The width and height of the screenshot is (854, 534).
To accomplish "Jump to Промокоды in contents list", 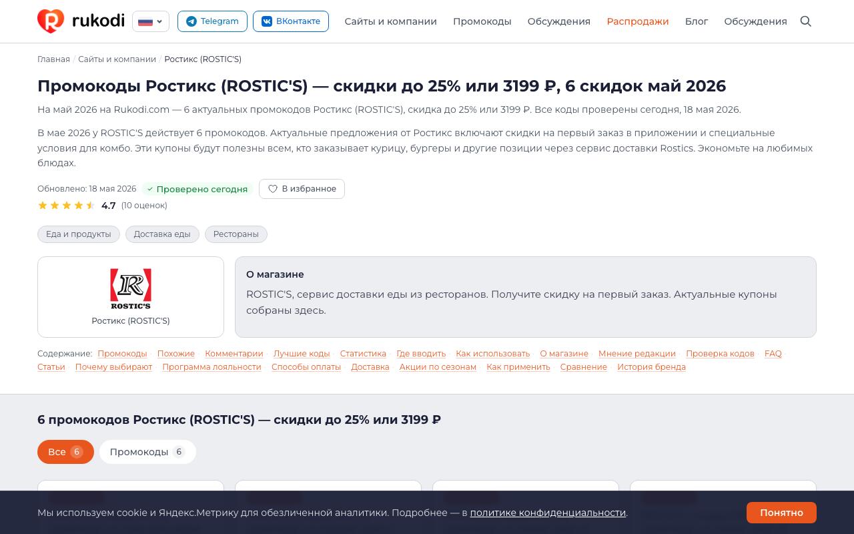I will (122, 354).
